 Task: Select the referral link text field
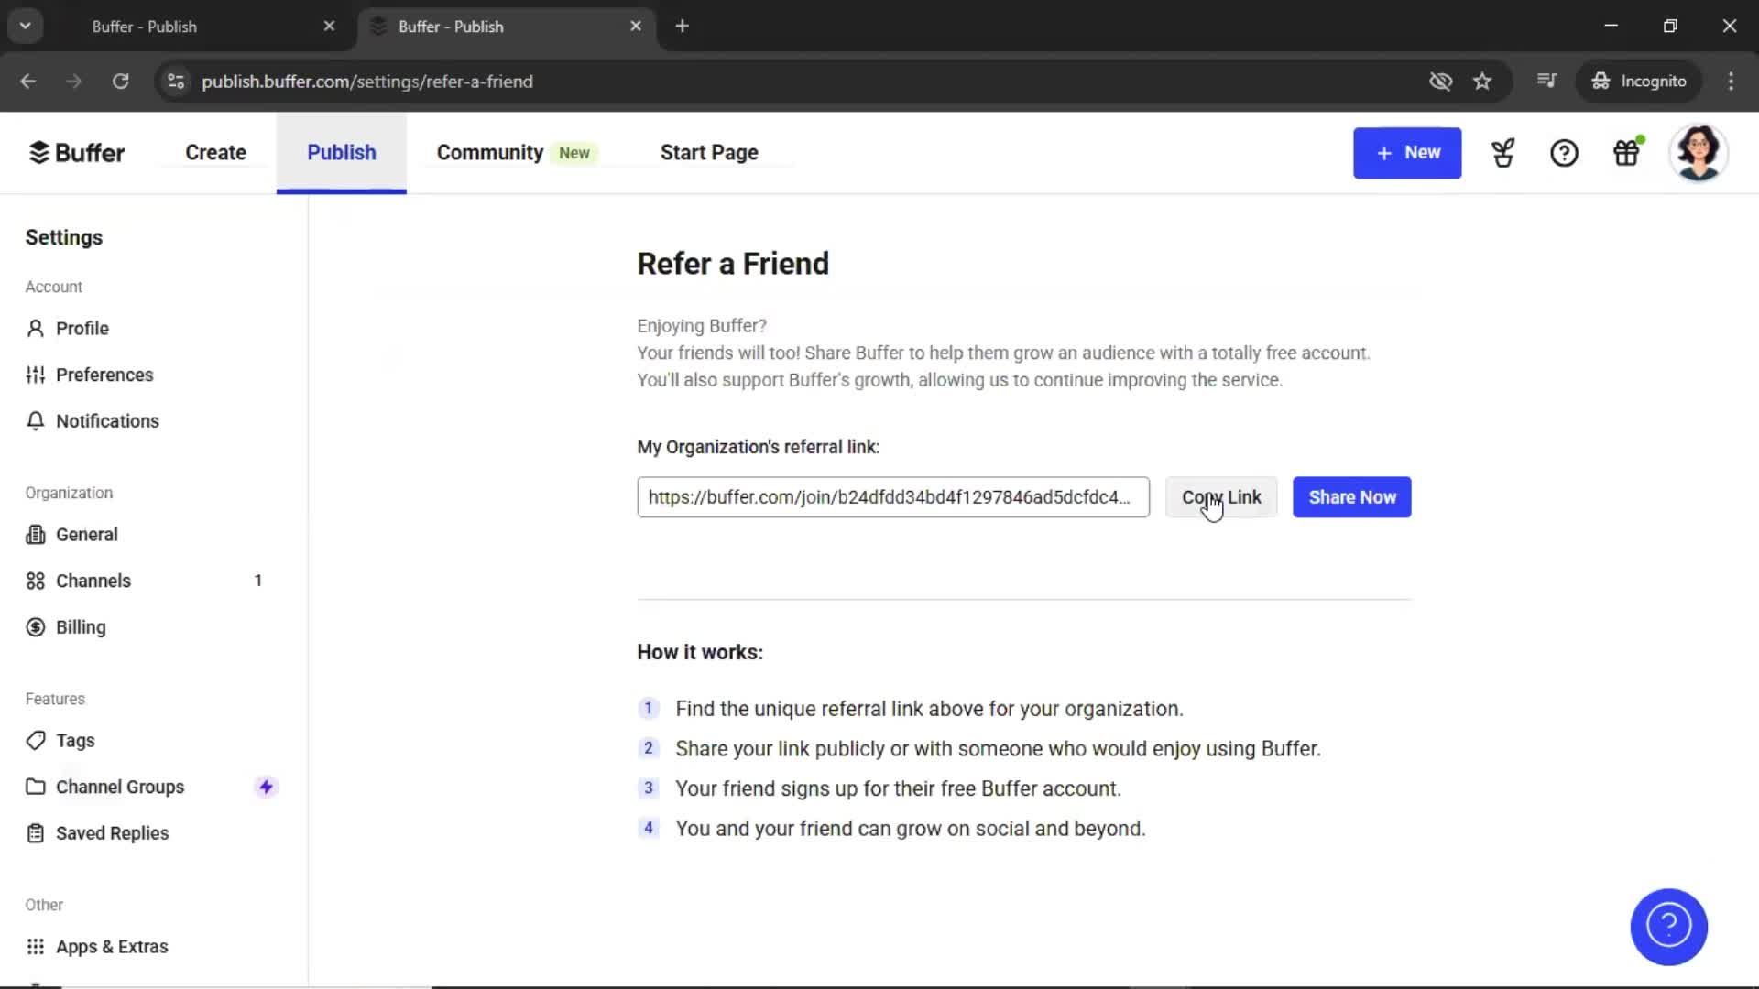pos(893,496)
